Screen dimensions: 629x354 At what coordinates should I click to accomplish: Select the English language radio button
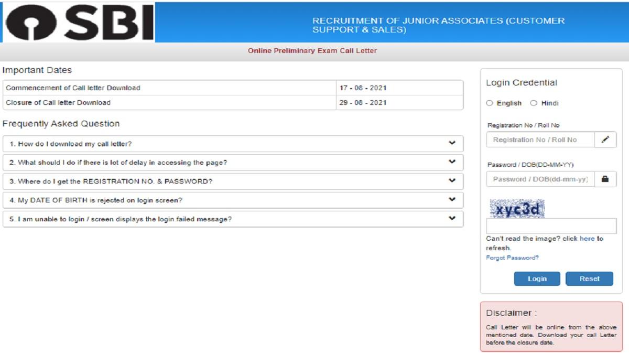point(491,103)
